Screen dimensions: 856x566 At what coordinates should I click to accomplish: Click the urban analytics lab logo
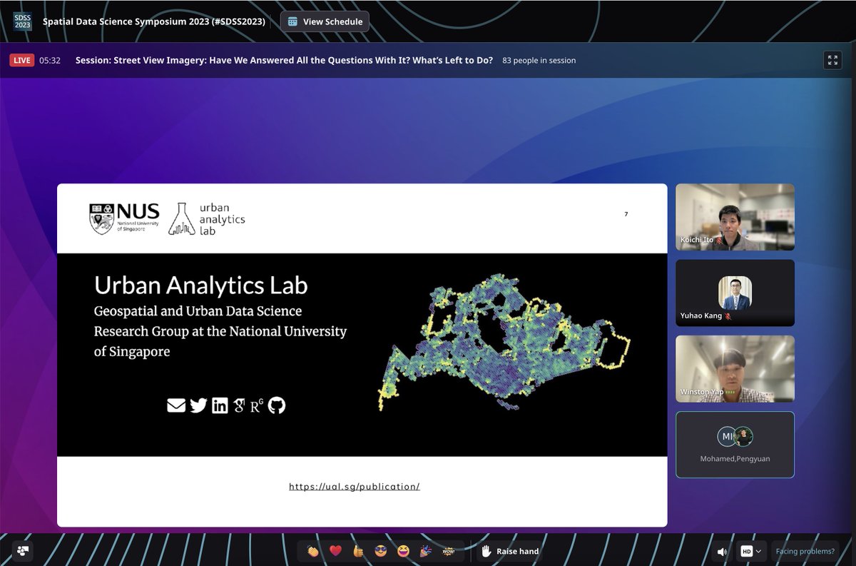(207, 219)
